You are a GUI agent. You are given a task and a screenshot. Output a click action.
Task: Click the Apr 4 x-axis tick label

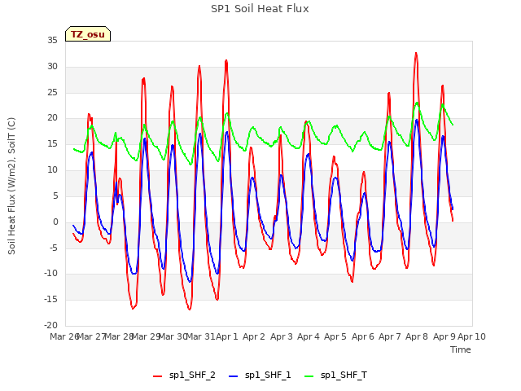308,336
